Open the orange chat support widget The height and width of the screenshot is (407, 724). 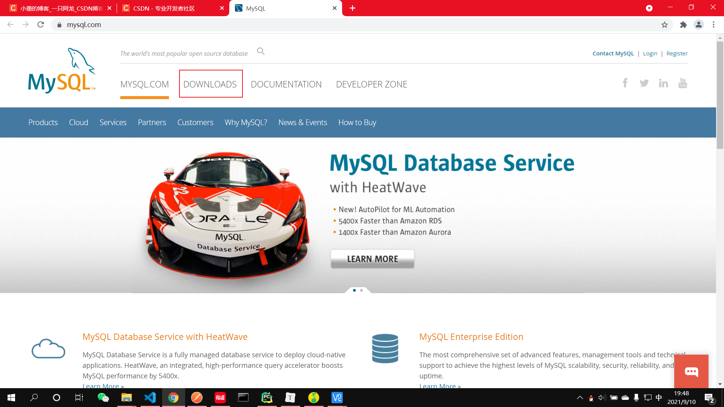(691, 372)
